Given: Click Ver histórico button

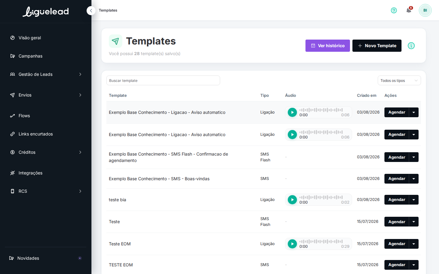Looking at the screenshot, I should click(x=328, y=46).
